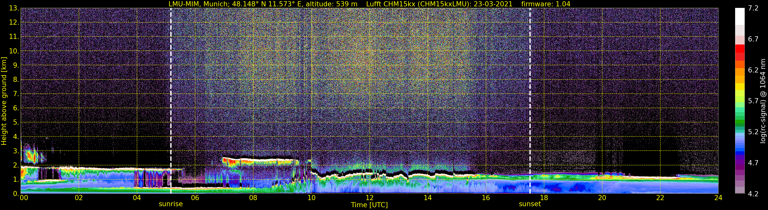Image resolution: width=768 pixels, height=210 pixels.
Task: Click the '4.' height axis tick label
Action: point(16,137)
